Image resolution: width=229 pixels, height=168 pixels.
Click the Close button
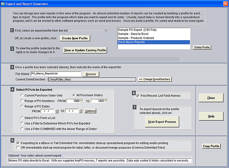click(x=211, y=98)
